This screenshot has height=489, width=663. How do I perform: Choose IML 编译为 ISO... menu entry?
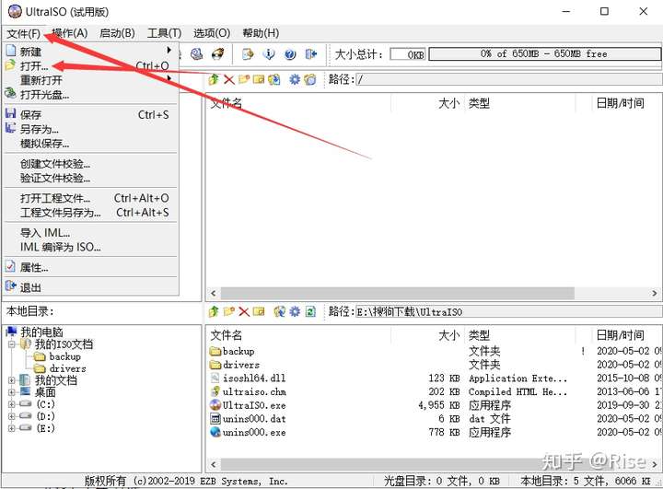point(90,247)
